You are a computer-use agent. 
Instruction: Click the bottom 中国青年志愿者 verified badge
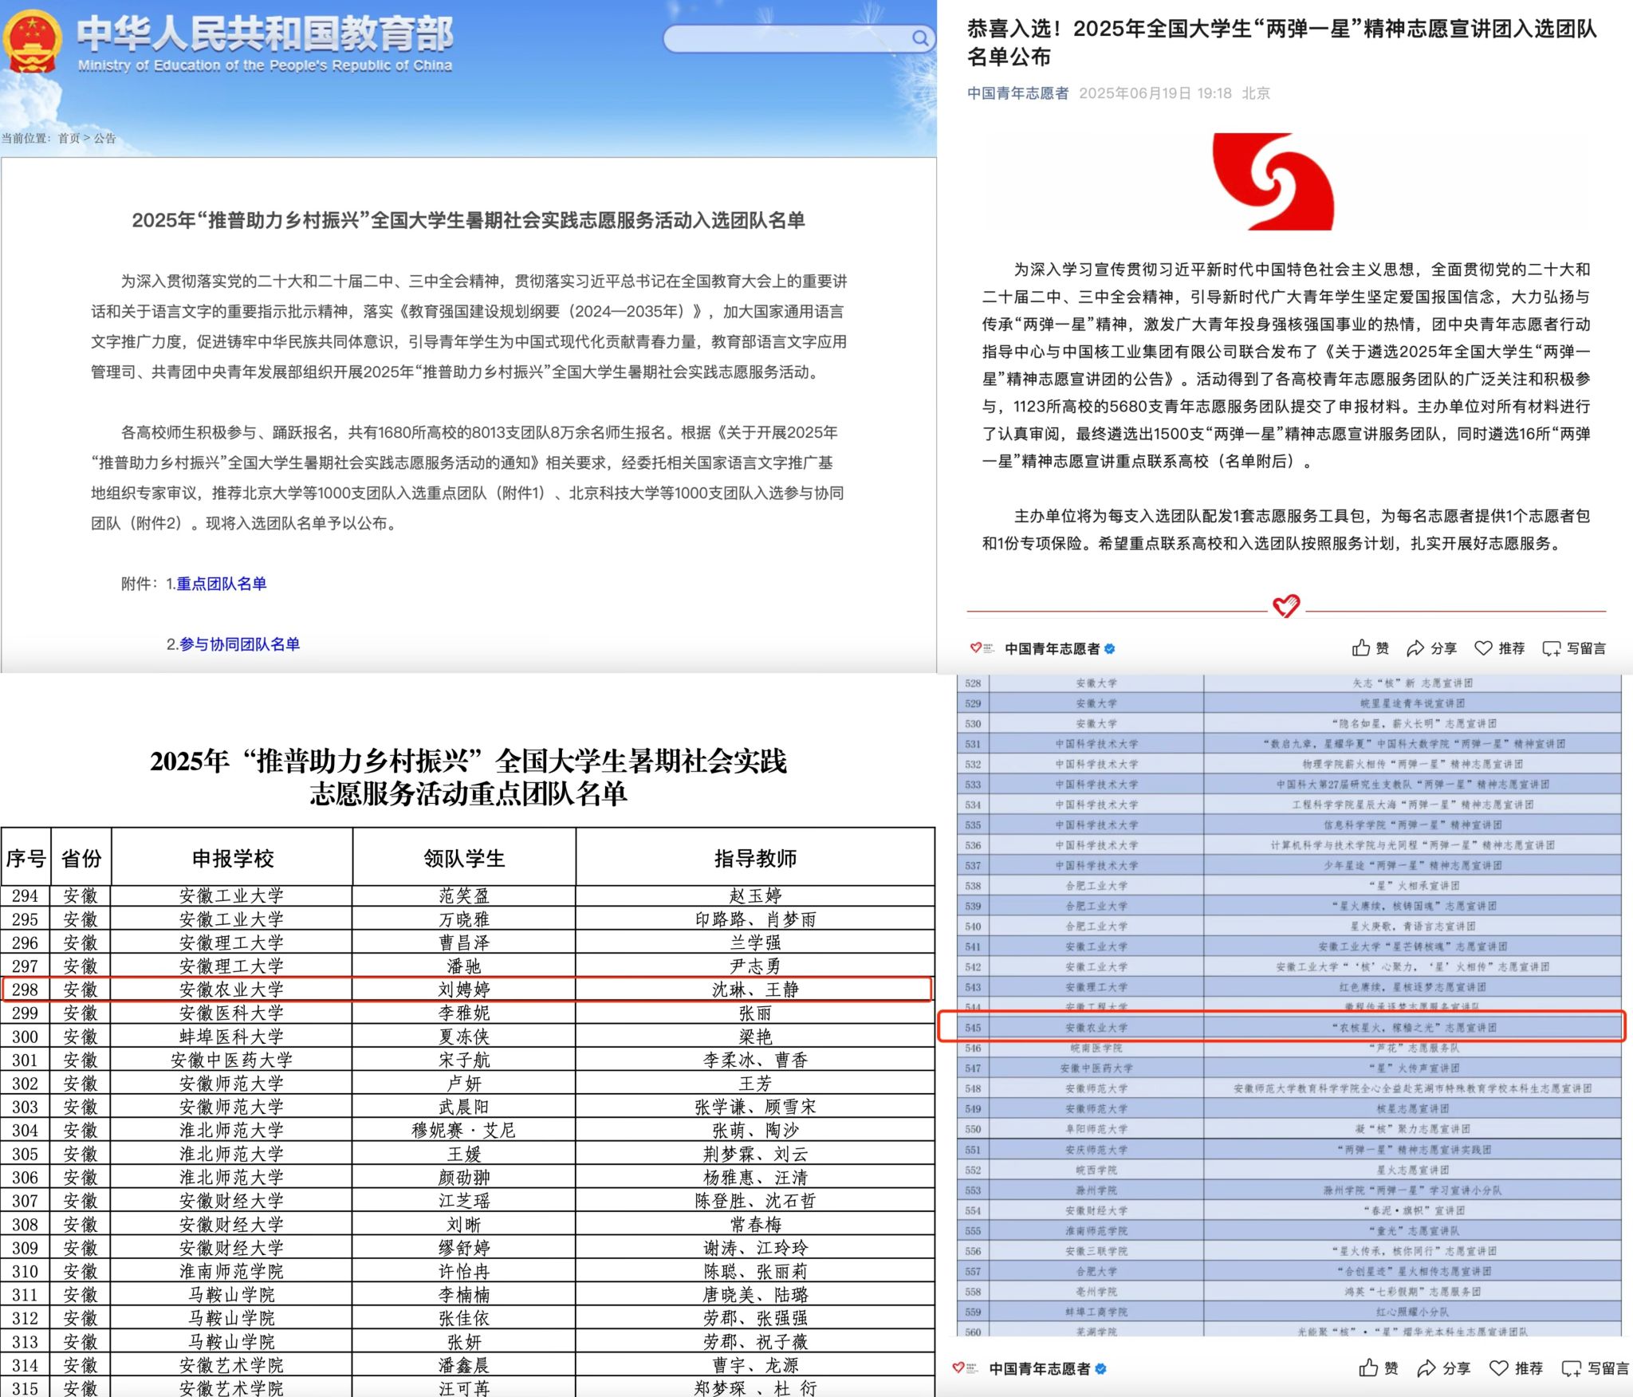pos(1101,1368)
